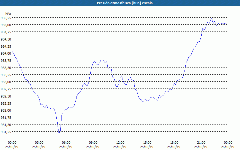Select the 933,00 y-axis label
The width and height of the screenshot is (240, 150).
pyautogui.click(x=6, y=82)
